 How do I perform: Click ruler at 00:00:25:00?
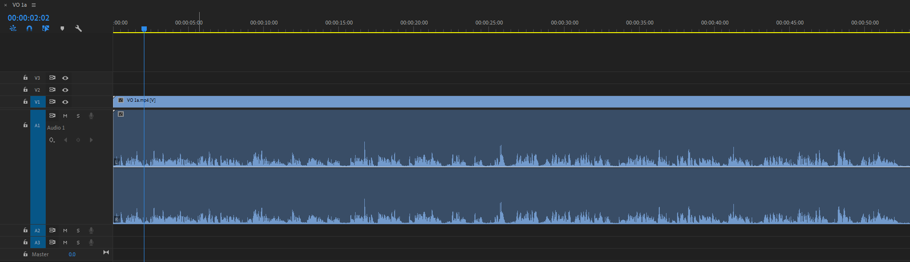click(x=489, y=23)
